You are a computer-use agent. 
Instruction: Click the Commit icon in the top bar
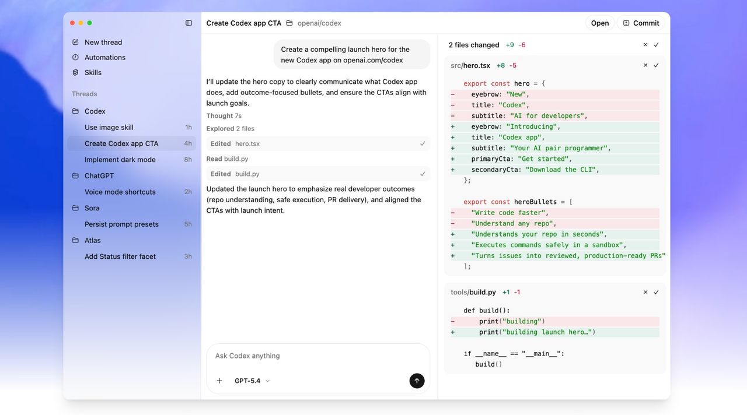[626, 23]
